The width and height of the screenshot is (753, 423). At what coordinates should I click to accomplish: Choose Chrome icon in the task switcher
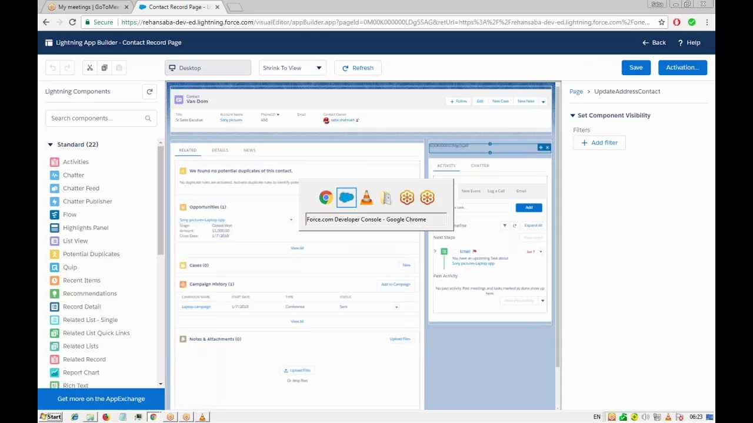(326, 198)
